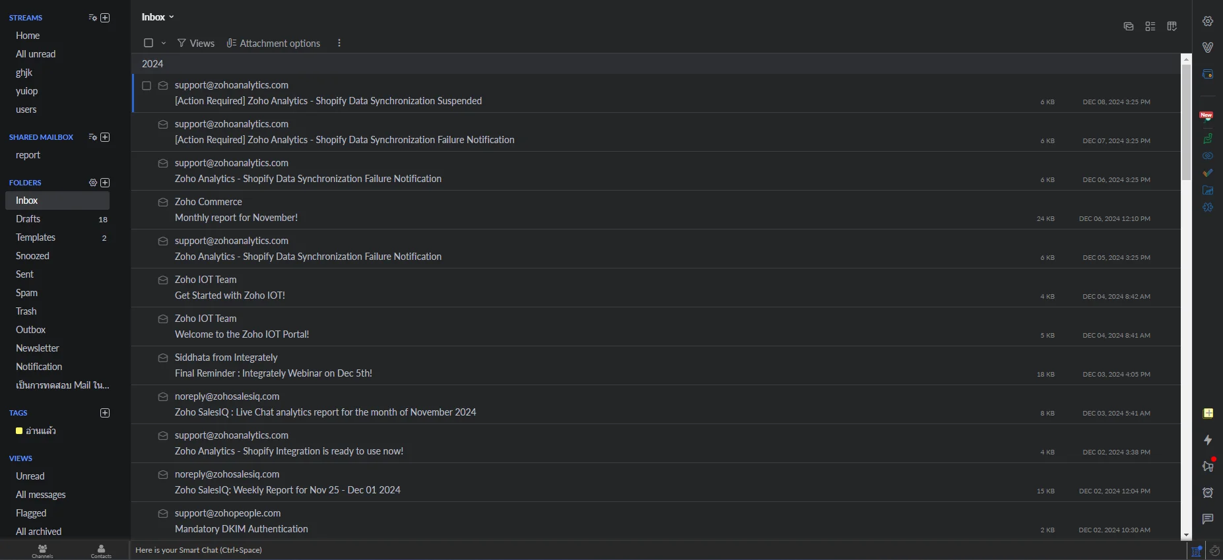Open the lightning bolt quick actions icon
This screenshot has width=1223, height=560.
point(1208,440)
